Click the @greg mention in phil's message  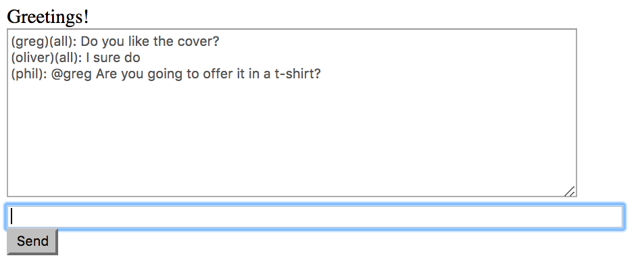(x=72, y=75)
